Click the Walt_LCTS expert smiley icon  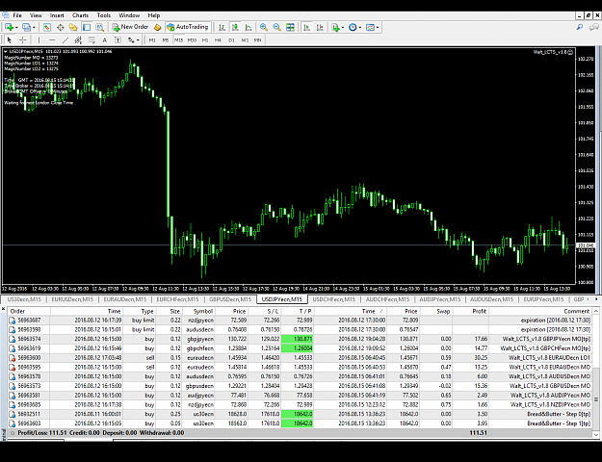(x=570, y=52)
